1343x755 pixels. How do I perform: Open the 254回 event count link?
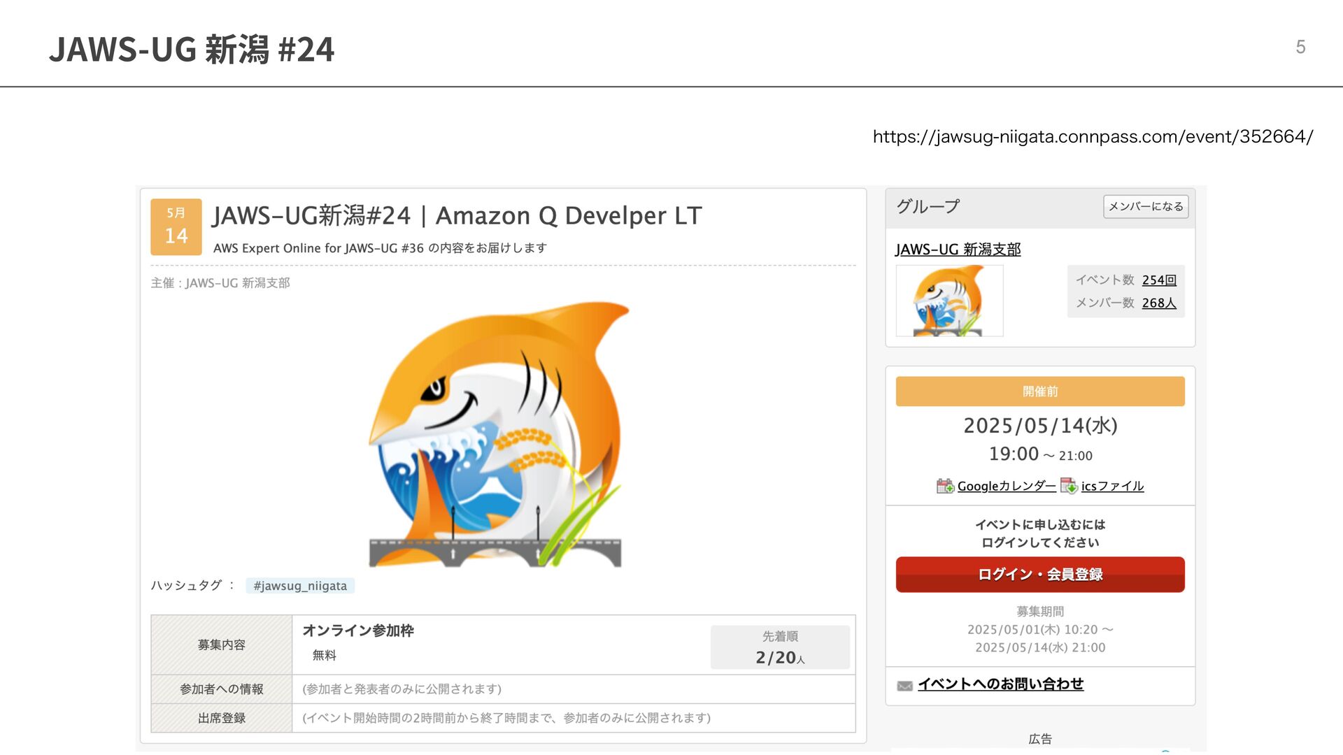pos(1159,280)
